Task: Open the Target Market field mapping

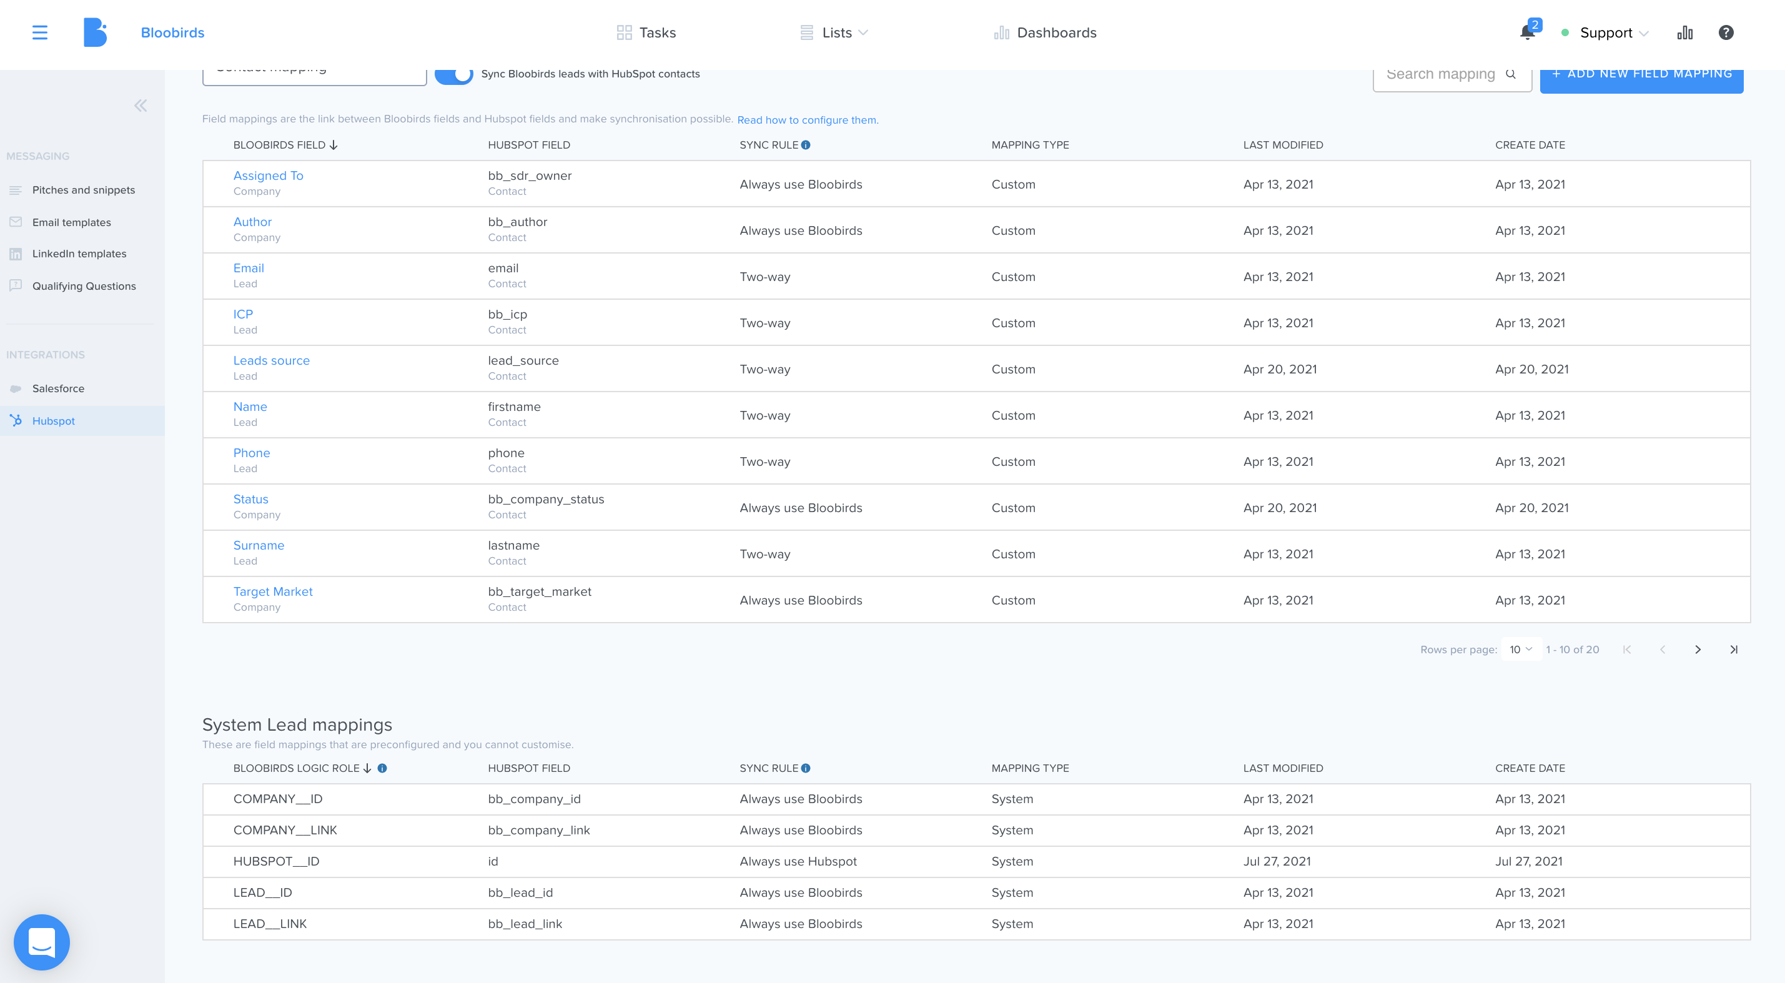Action: pyautogui.click(x=273, y=591)
